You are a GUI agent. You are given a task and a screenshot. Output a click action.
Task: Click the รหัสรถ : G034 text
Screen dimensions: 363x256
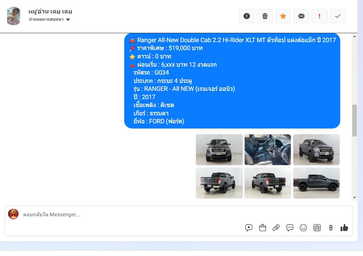pos(151,73)
